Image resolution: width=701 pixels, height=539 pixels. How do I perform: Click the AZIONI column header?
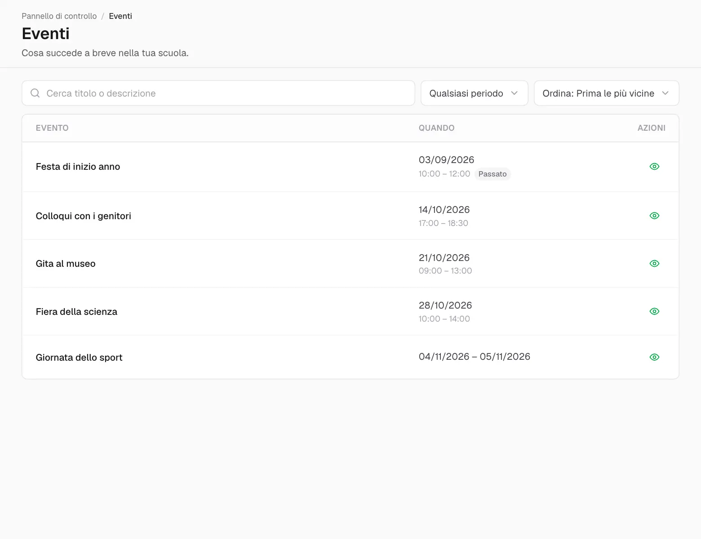(x=651, y=128)
